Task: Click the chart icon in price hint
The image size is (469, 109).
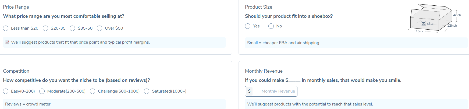Action: pyautogui.click(x=7, y=42)
